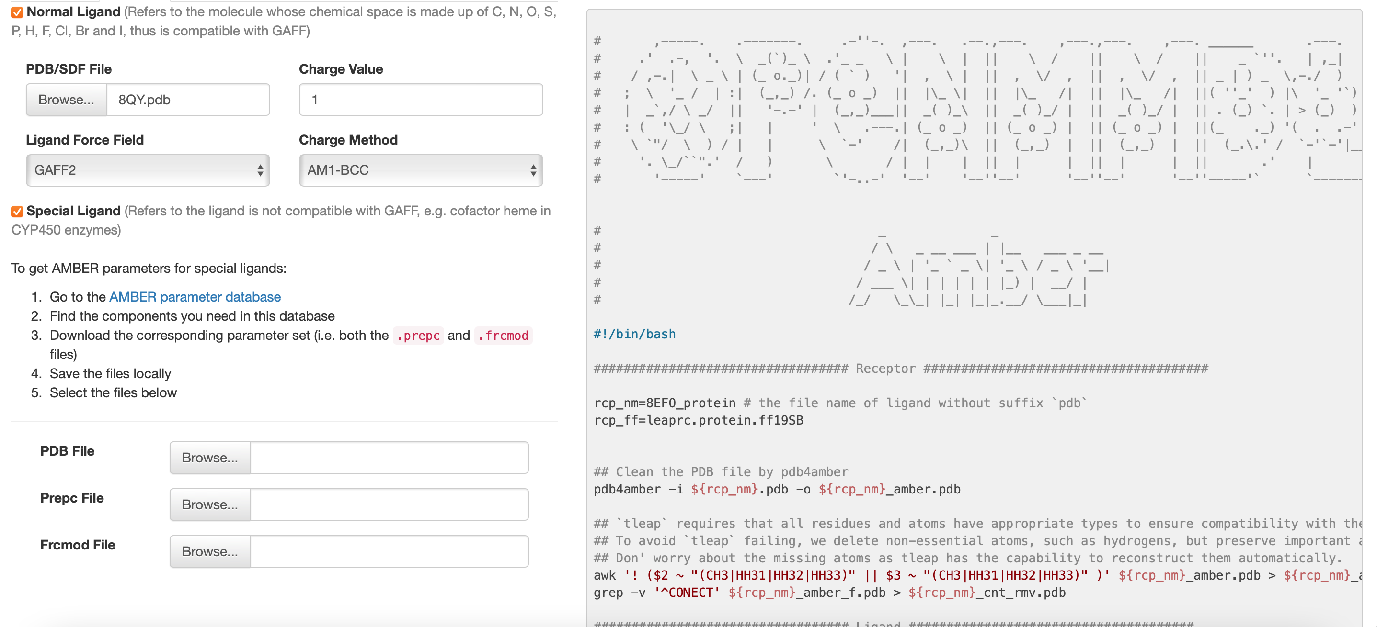This screenshot has height=627, width=1377.
Task: Browse for special ligand PDB File
Action: tap(210, 458)
